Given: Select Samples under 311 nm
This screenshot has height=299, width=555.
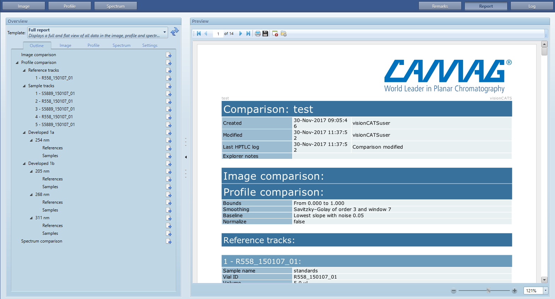Looking at the screenshot, I should point(50,233).
